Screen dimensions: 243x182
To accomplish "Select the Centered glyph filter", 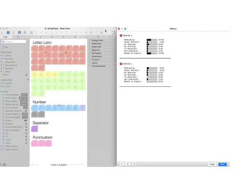I will pyautogui.click(x=14, y=117).
